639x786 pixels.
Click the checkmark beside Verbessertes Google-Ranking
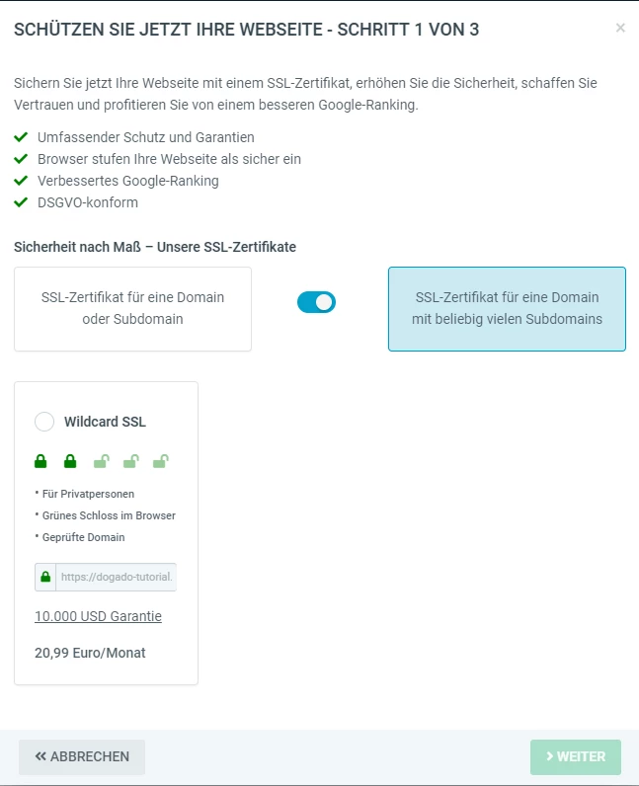pyautogui.click(x=21, y=181)
